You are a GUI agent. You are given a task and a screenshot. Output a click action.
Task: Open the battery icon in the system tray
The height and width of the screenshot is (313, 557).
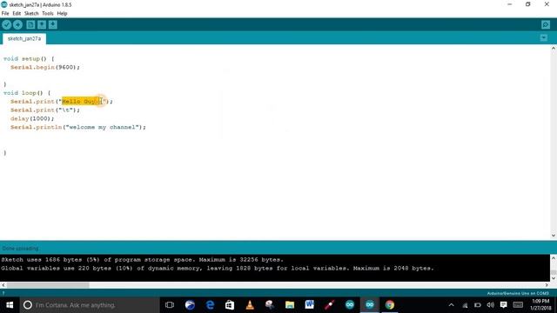[x=478, y=305]
